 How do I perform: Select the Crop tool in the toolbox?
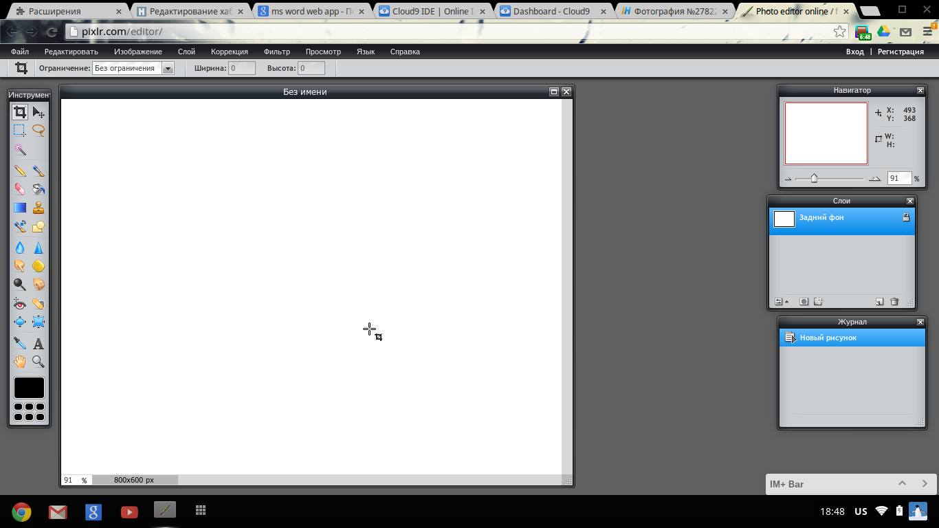[20, 112]
